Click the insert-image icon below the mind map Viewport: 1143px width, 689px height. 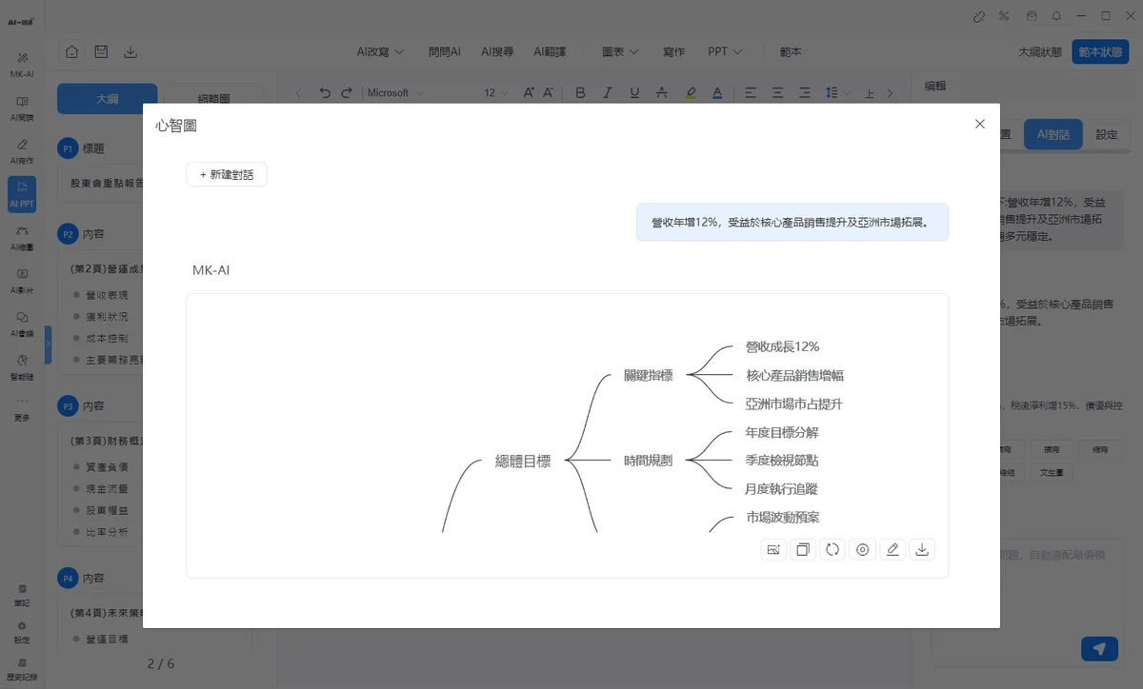coord(773,549)
